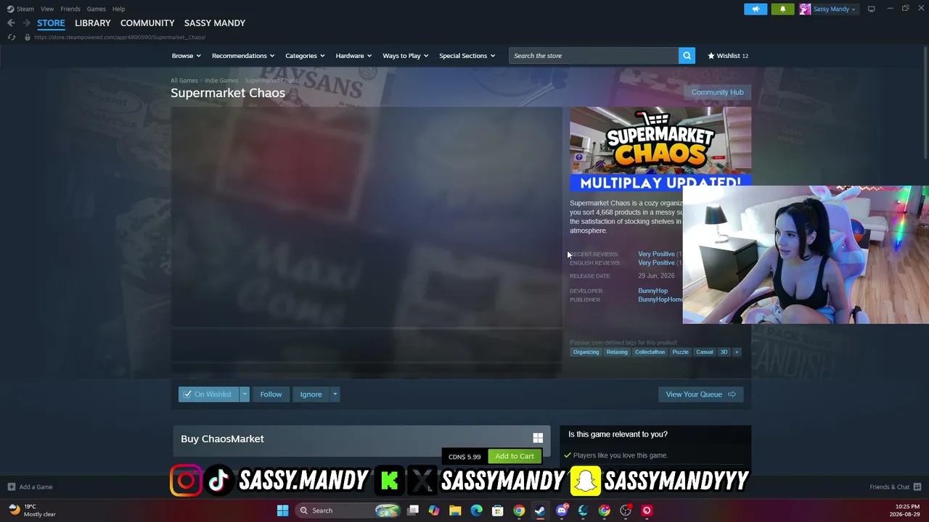Open the Games menu
Viewport: 929px width, 522px height.
coord(96,9)
